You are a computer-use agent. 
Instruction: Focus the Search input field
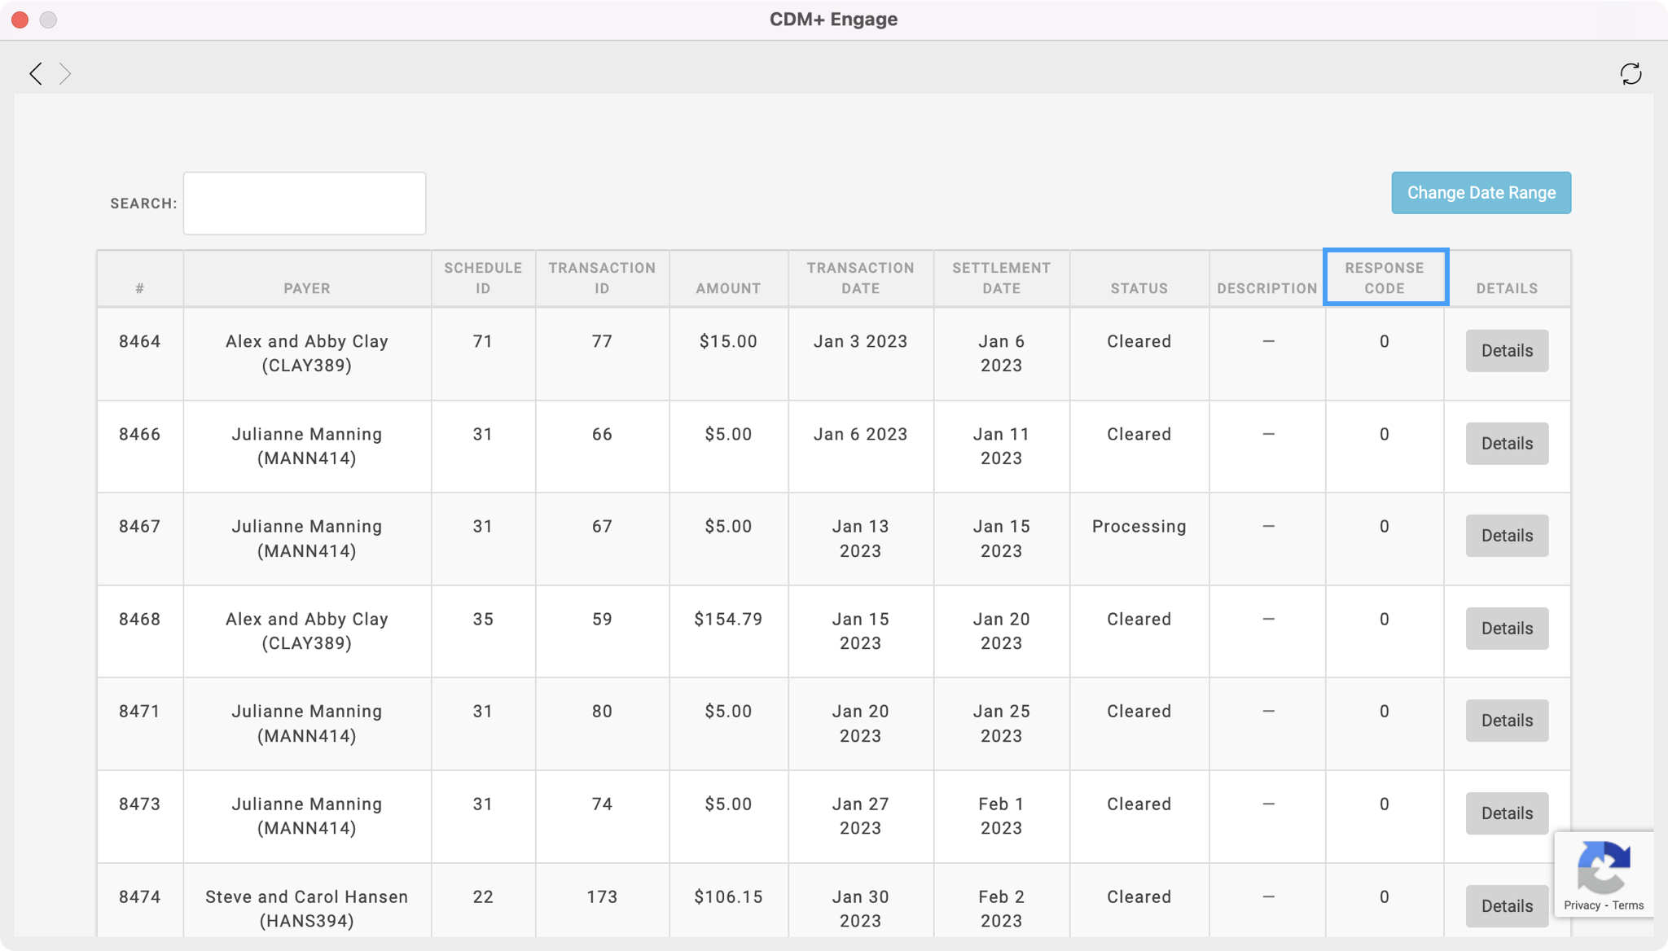pyautogui.click(x=305, y=204)
